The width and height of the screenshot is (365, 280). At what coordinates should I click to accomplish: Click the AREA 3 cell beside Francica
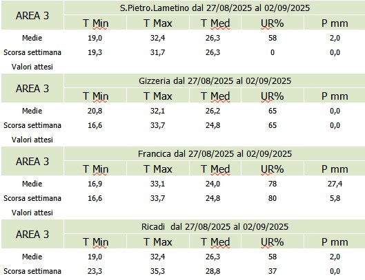click(32, 161)
